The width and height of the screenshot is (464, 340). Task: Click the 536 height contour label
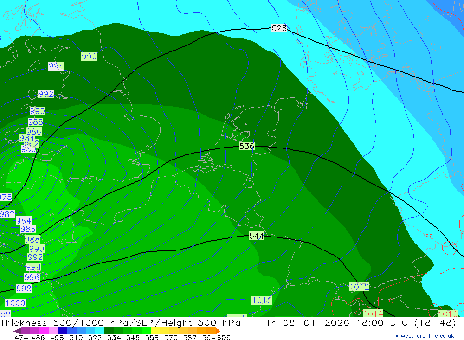tap(247, 146)
